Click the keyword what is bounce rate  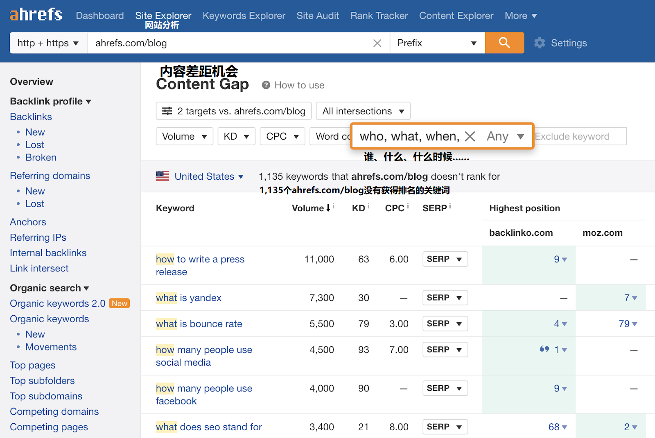click(199, 324)
